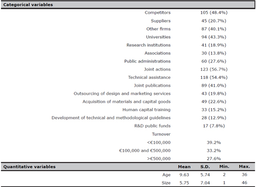Click the 'Quantitative variables' header

[x=29, y=167]
